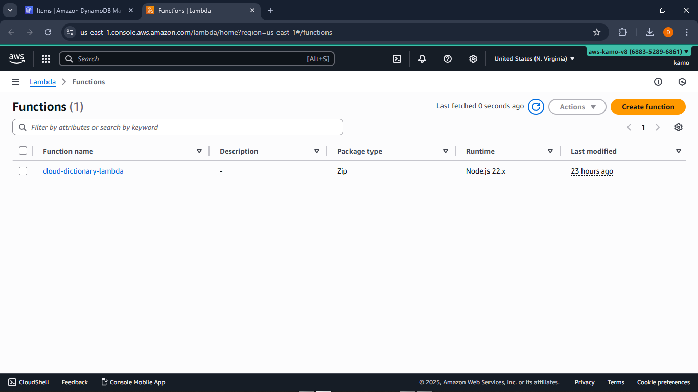View notifications via the bell icon
698x392 pixels.
point(422,59)
